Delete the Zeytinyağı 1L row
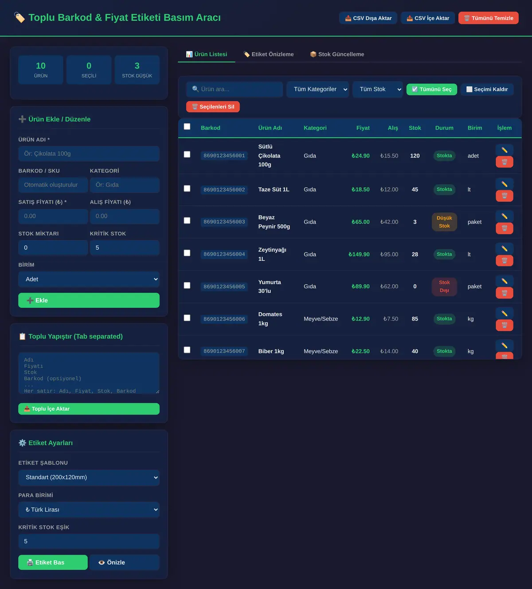 505,260
